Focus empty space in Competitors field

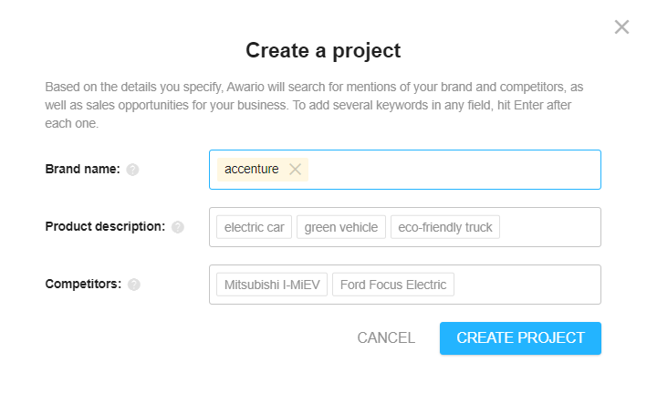[527, 285]
